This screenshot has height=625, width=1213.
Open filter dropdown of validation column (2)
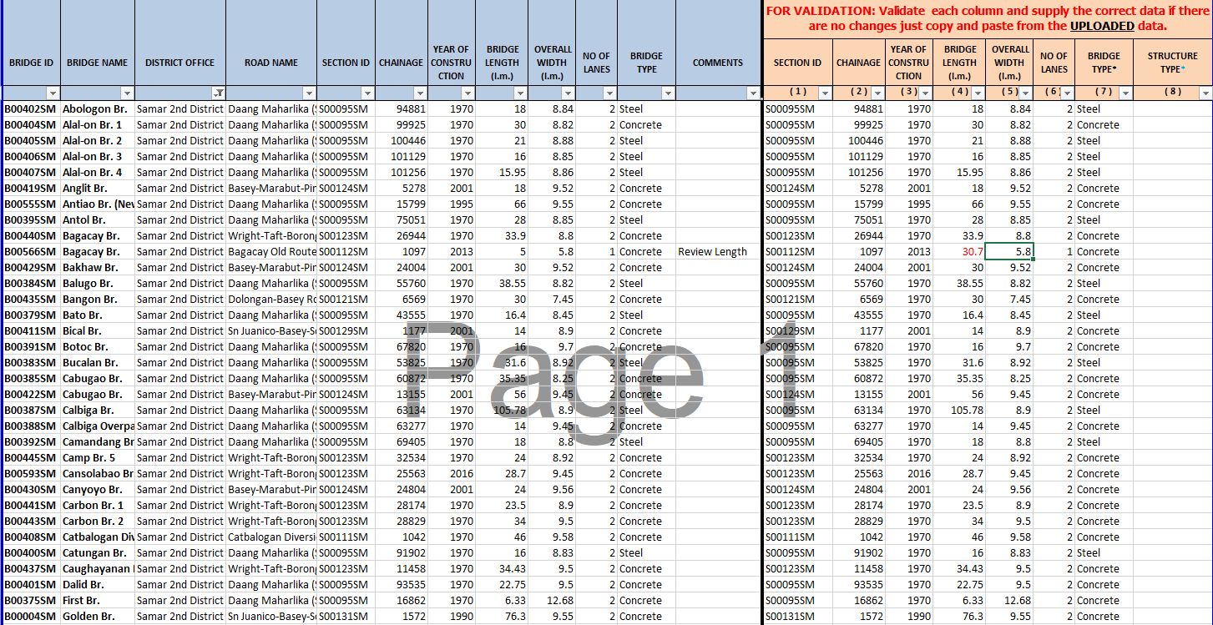877,93
